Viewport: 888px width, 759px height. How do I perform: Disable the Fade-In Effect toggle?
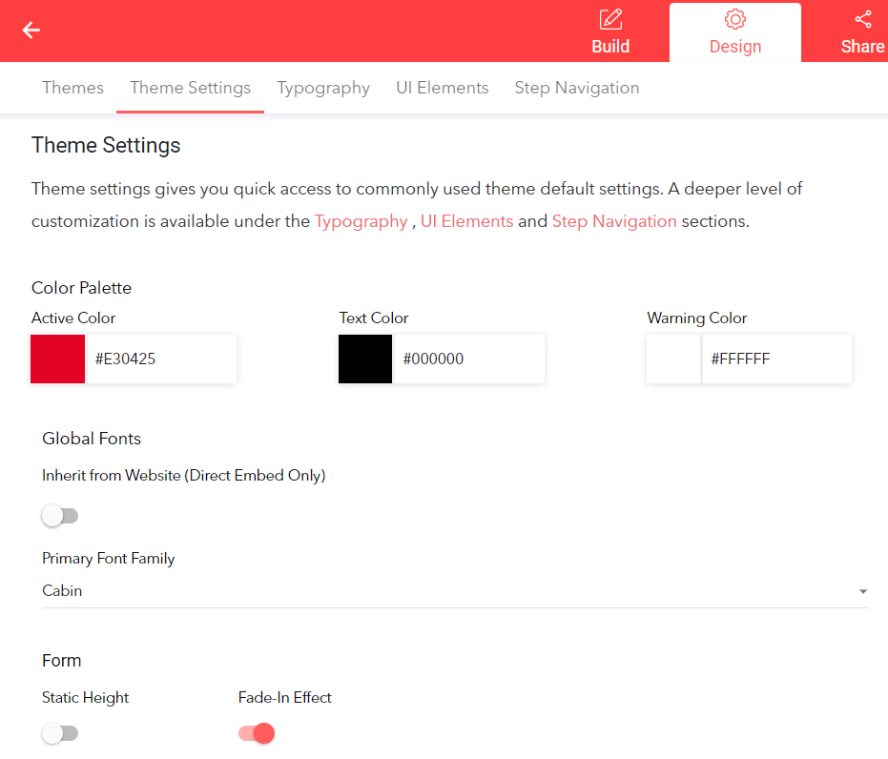coord(257,733)
